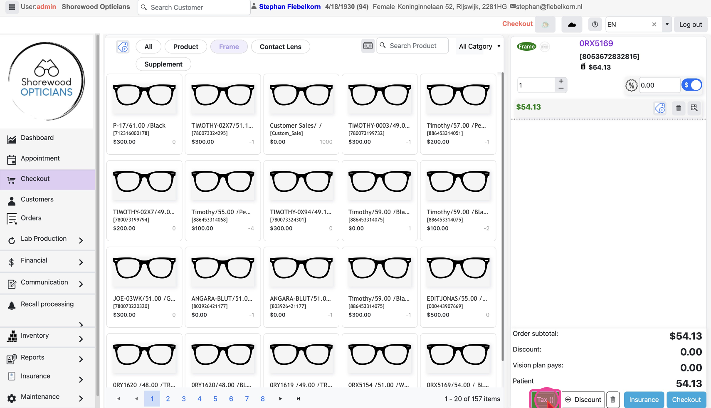Click the blue Insurance button
The width and height of the screenshot is (711, 408).
(x=644, y=400)
